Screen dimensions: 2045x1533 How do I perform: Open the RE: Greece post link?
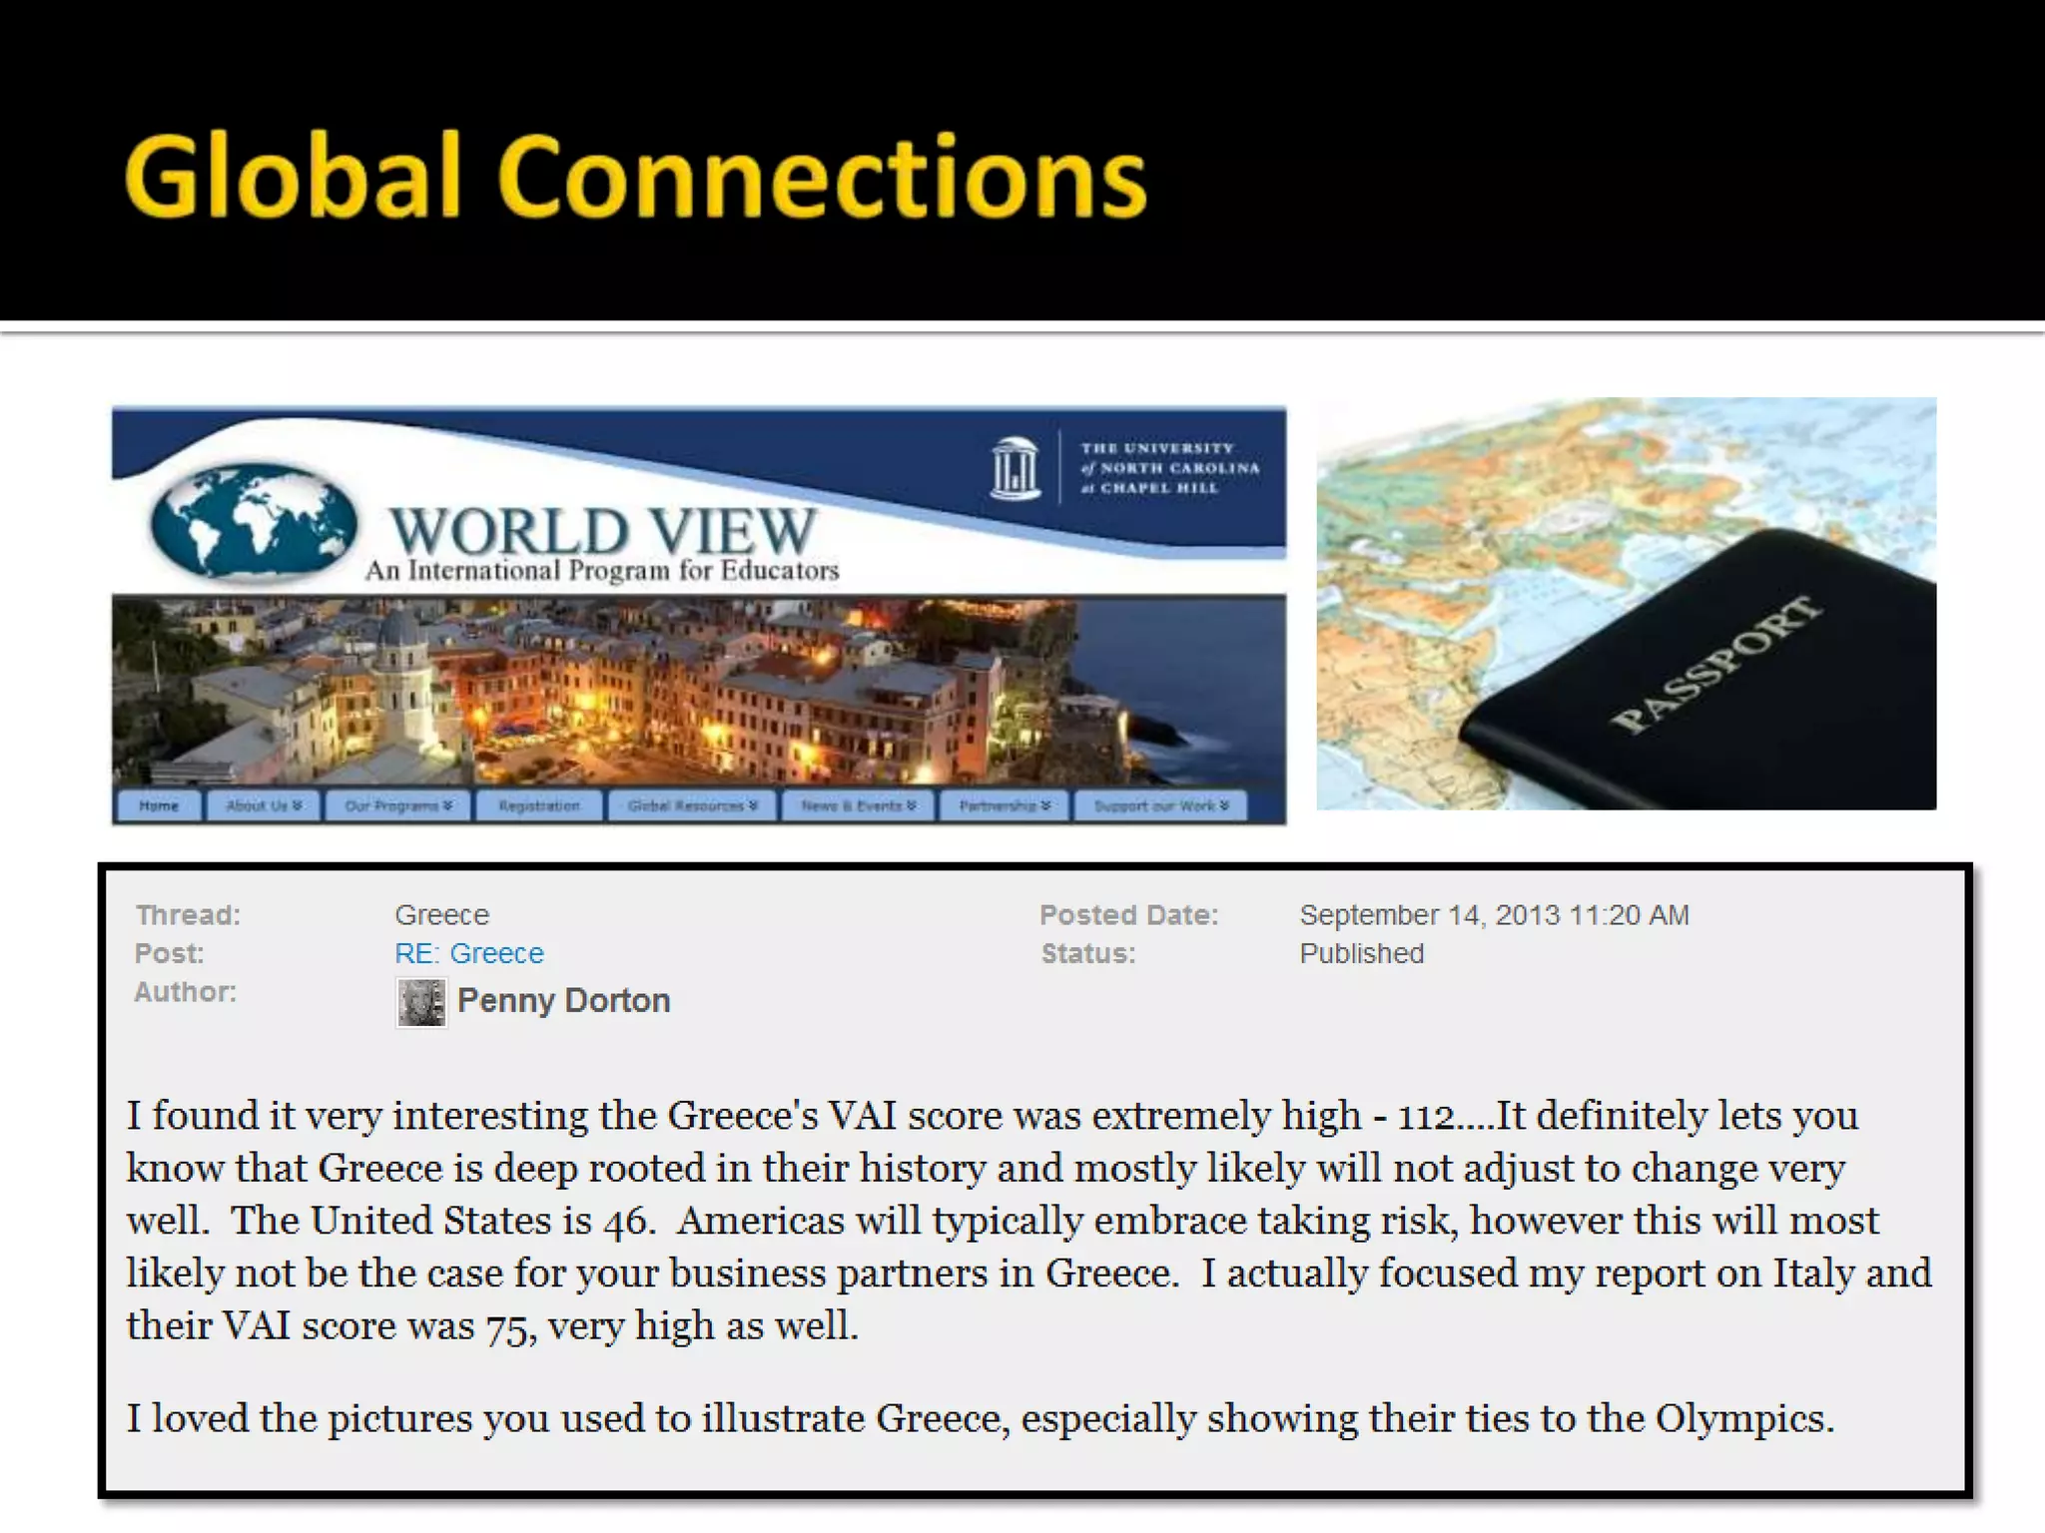(x=468, y=953)
